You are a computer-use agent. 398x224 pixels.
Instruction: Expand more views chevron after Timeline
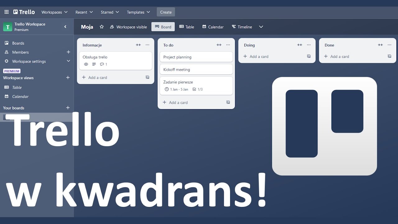[x=261, y=27]
